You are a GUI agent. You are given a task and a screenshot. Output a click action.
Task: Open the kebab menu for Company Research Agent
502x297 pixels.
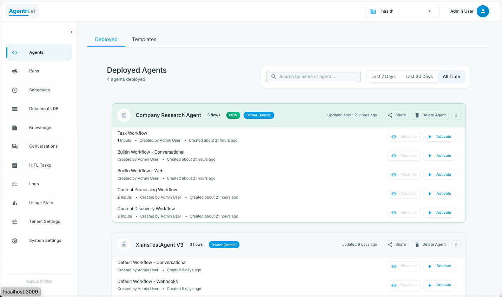pyautogui.click(x=456, y=115)
